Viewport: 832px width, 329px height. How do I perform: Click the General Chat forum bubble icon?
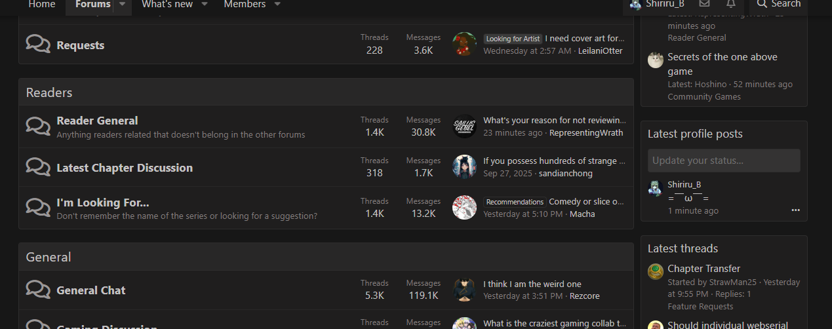(38, 289)
